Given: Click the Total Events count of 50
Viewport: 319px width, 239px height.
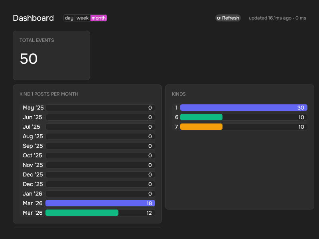Looking at the screenshot, I should (29, 59).
